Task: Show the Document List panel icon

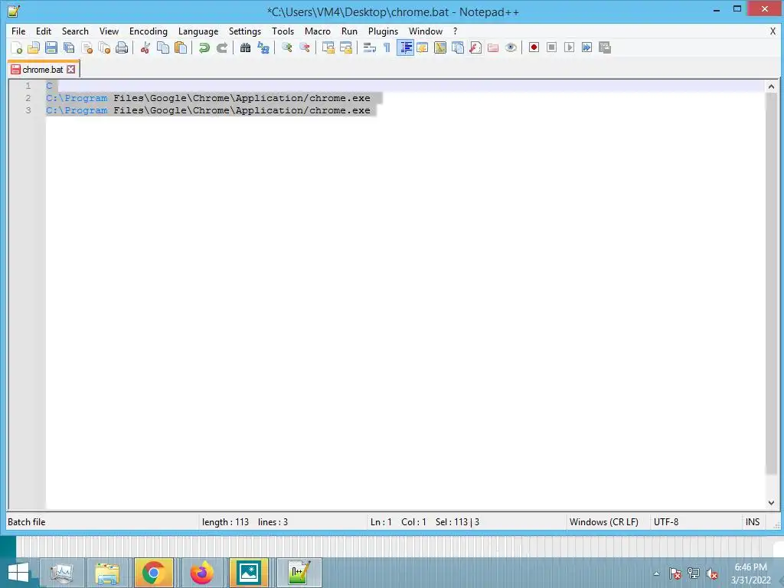Action: click(458, 47)
